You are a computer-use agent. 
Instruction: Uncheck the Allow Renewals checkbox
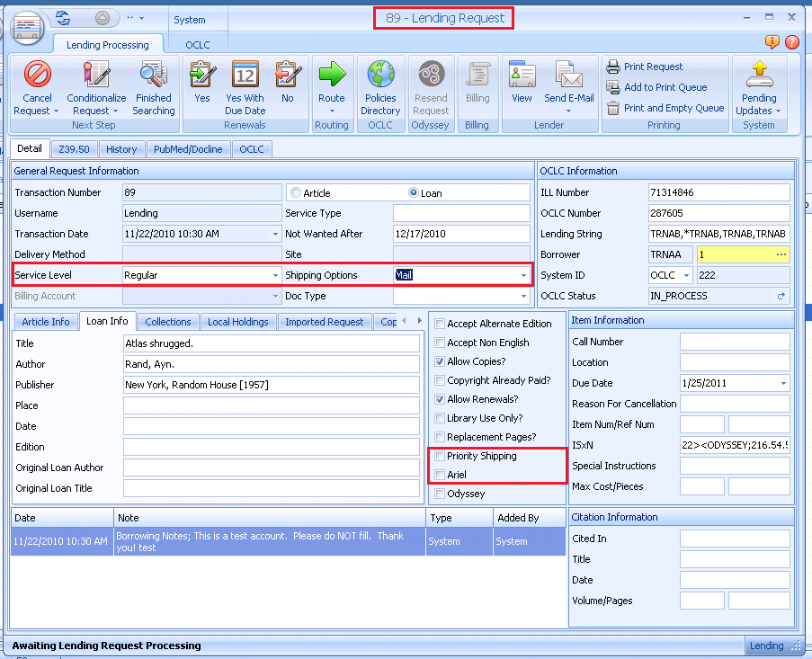coord(440,399)
